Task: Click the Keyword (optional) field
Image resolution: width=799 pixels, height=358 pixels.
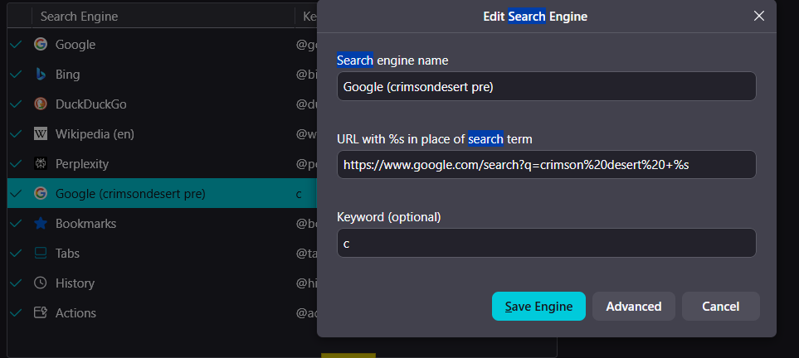Action: 546,243
